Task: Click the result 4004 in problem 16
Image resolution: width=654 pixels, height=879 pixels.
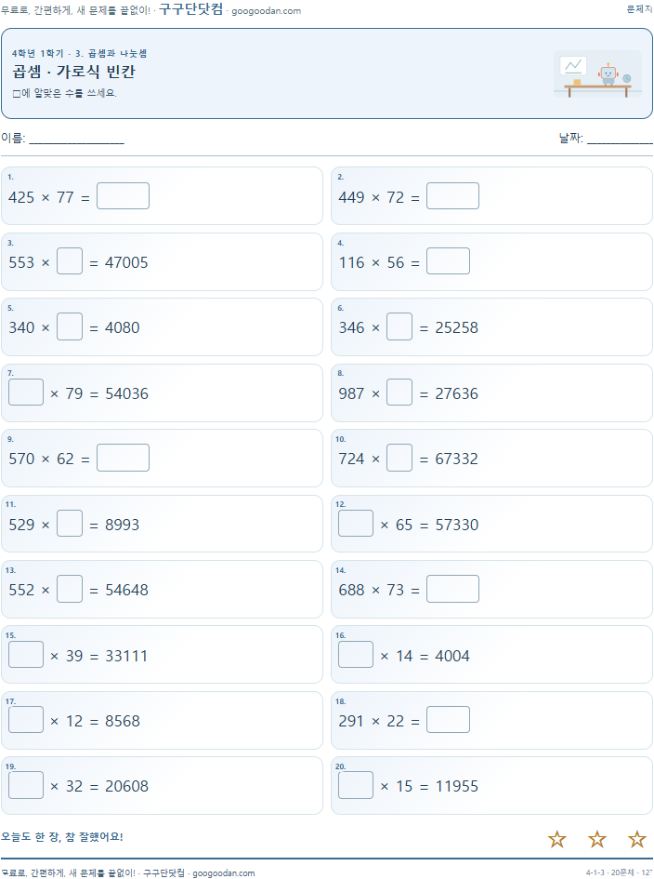Action: coord(452,656)
